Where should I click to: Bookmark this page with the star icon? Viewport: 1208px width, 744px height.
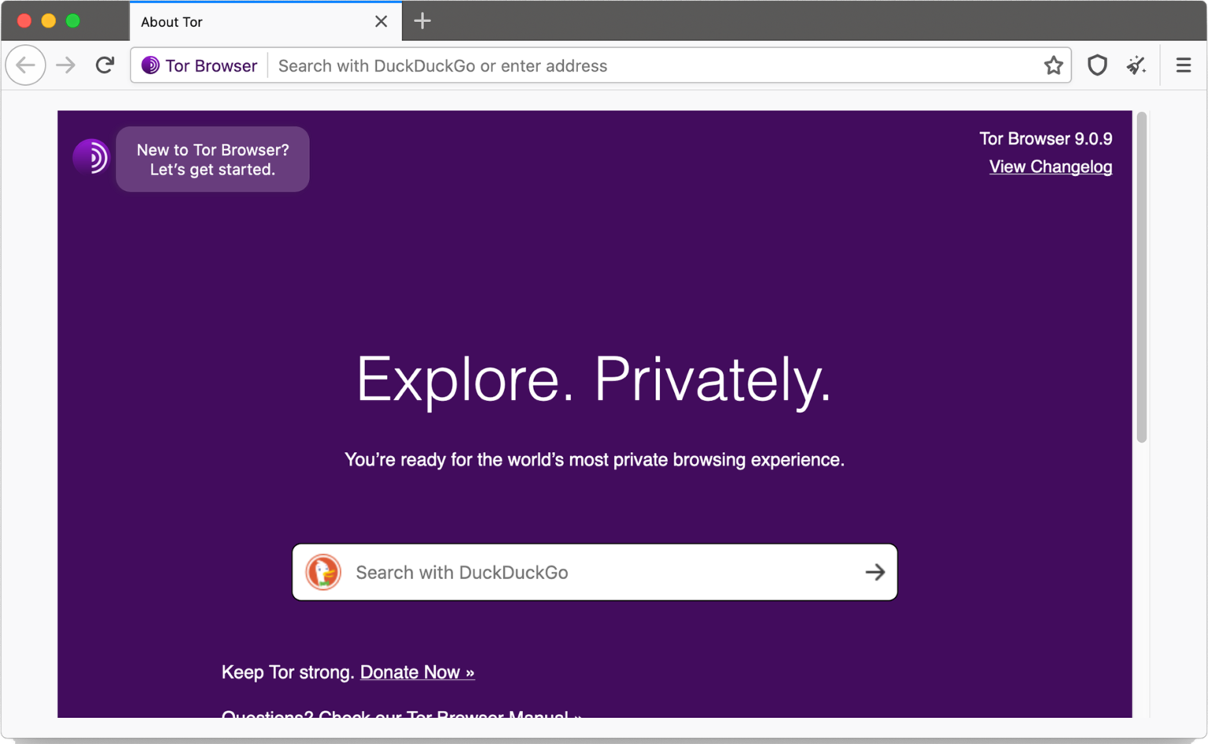(1053, 65)
